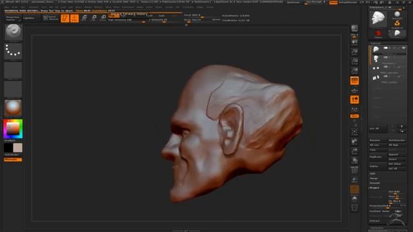This screenshot has height=232, width=413.
Task: Select the head tool thumbnail in Tool palette
Action: pyautogui.click(x=378, y=19)
